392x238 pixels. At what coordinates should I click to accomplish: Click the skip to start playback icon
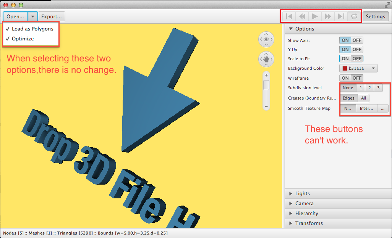pyautogui.click(x=289, y=16)
